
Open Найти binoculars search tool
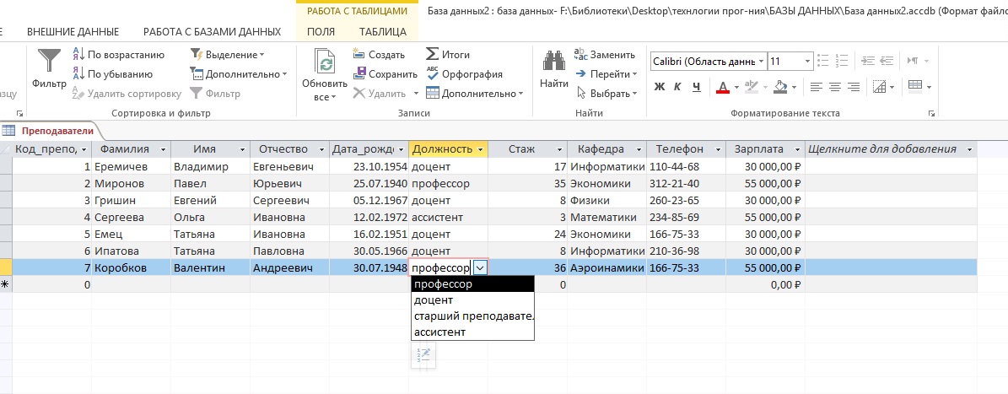[553, 63]
